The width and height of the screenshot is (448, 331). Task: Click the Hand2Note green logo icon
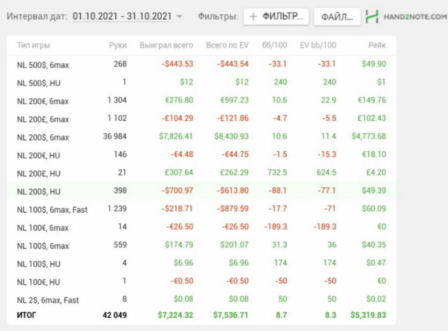(372, 17)
